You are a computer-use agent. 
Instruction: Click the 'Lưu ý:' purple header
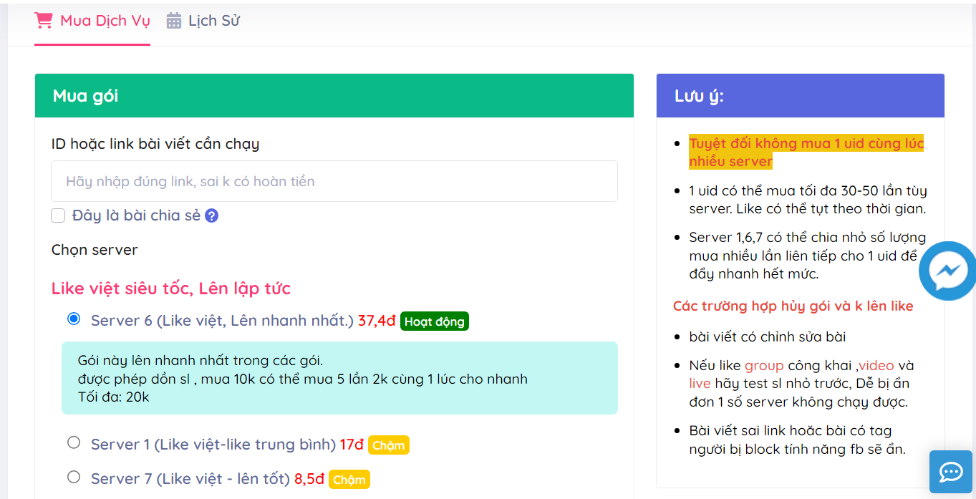800,96
